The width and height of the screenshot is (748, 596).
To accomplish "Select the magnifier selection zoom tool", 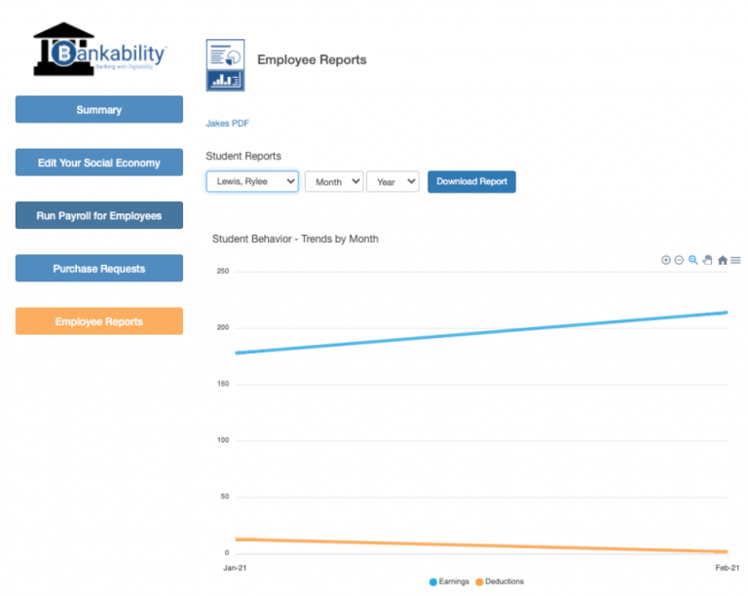I will (x=693, y=260).
